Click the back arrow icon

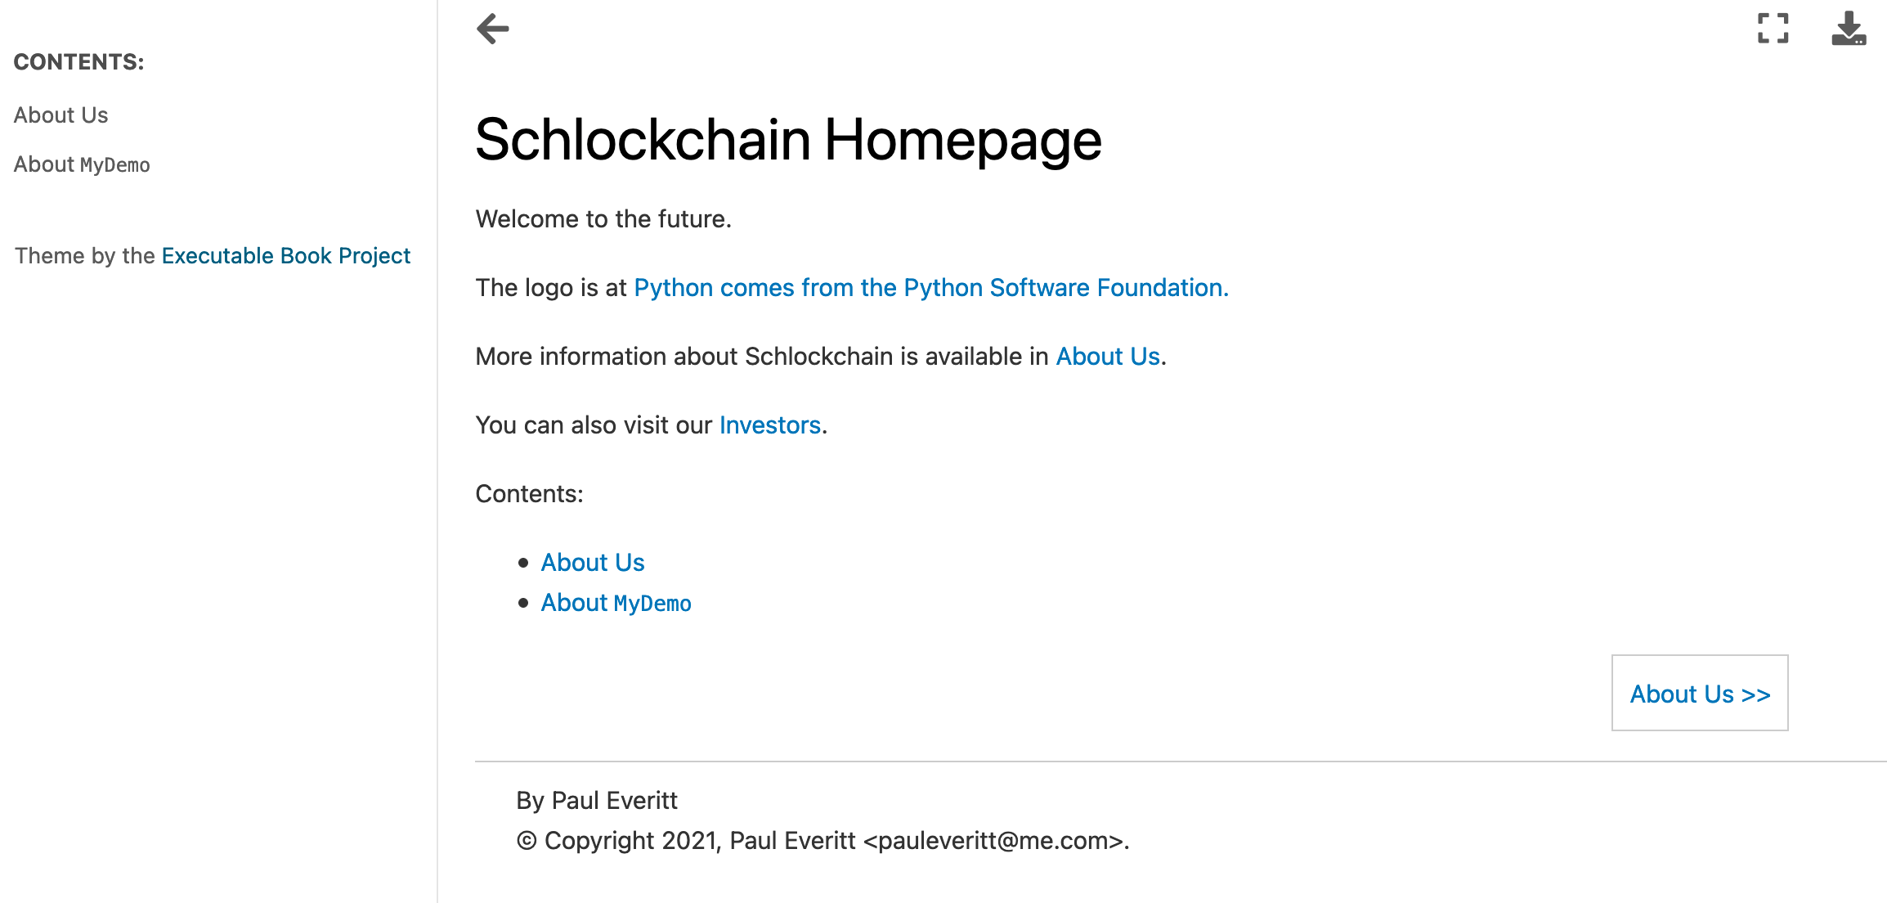[493, 29]
